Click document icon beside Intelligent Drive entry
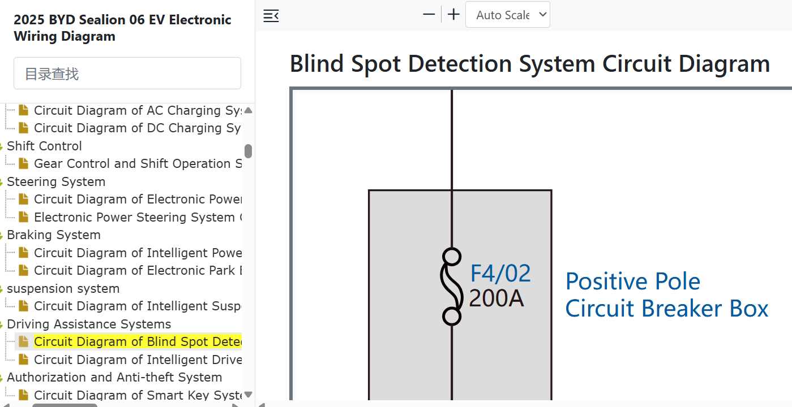Viewport: 792px width, 407px height. click(23, 360)
